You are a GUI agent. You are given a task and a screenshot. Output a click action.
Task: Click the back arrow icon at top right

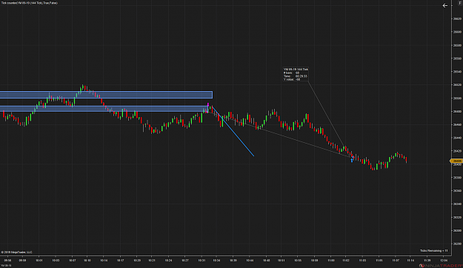[x=445, y=5]
